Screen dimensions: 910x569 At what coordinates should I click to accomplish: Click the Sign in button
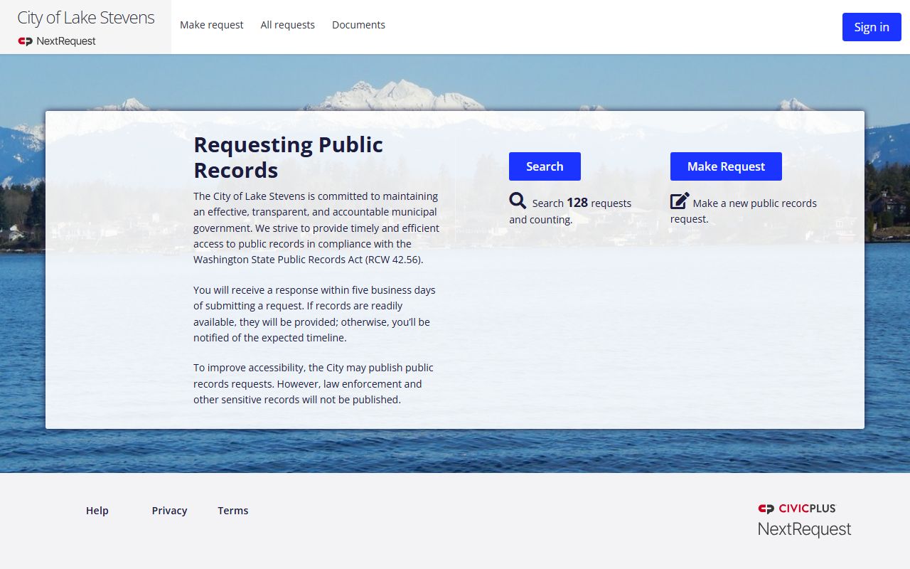pos(872,27)
